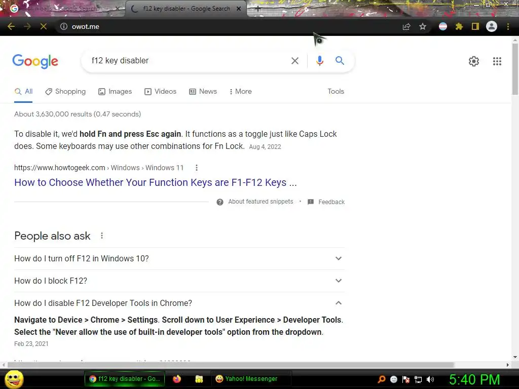519x389 pixels.
Task: Open a new browser tab
Action: coord(258,9)
